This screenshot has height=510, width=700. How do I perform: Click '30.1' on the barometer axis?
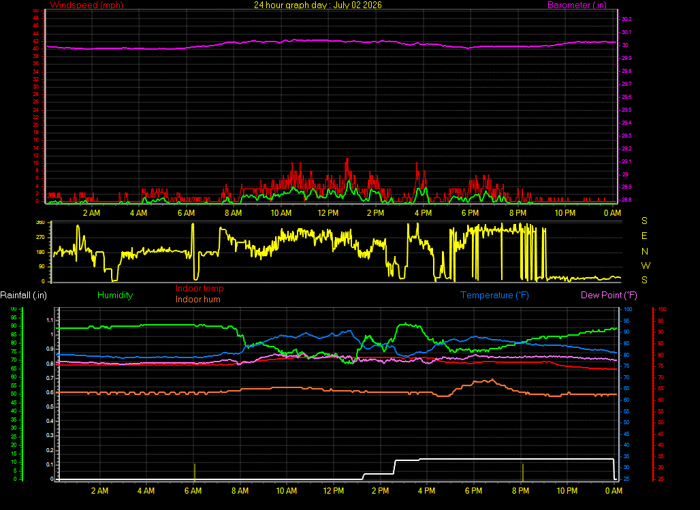pos(626,32)
